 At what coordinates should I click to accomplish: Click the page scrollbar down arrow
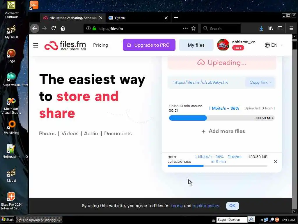coord(295,211)
